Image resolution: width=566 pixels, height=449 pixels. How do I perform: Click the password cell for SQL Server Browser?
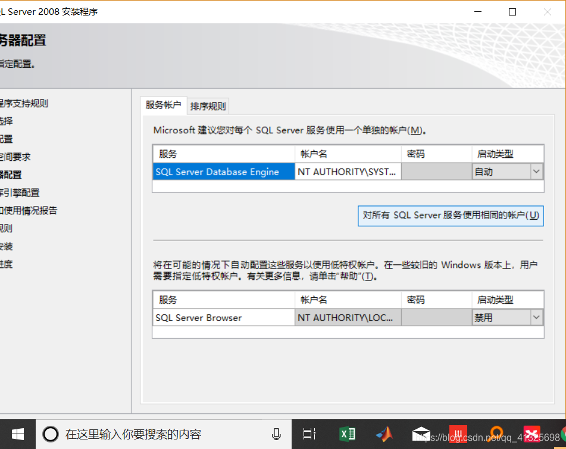pos(436,317)
